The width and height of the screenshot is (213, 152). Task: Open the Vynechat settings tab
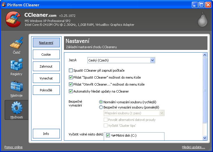(46, 78)
